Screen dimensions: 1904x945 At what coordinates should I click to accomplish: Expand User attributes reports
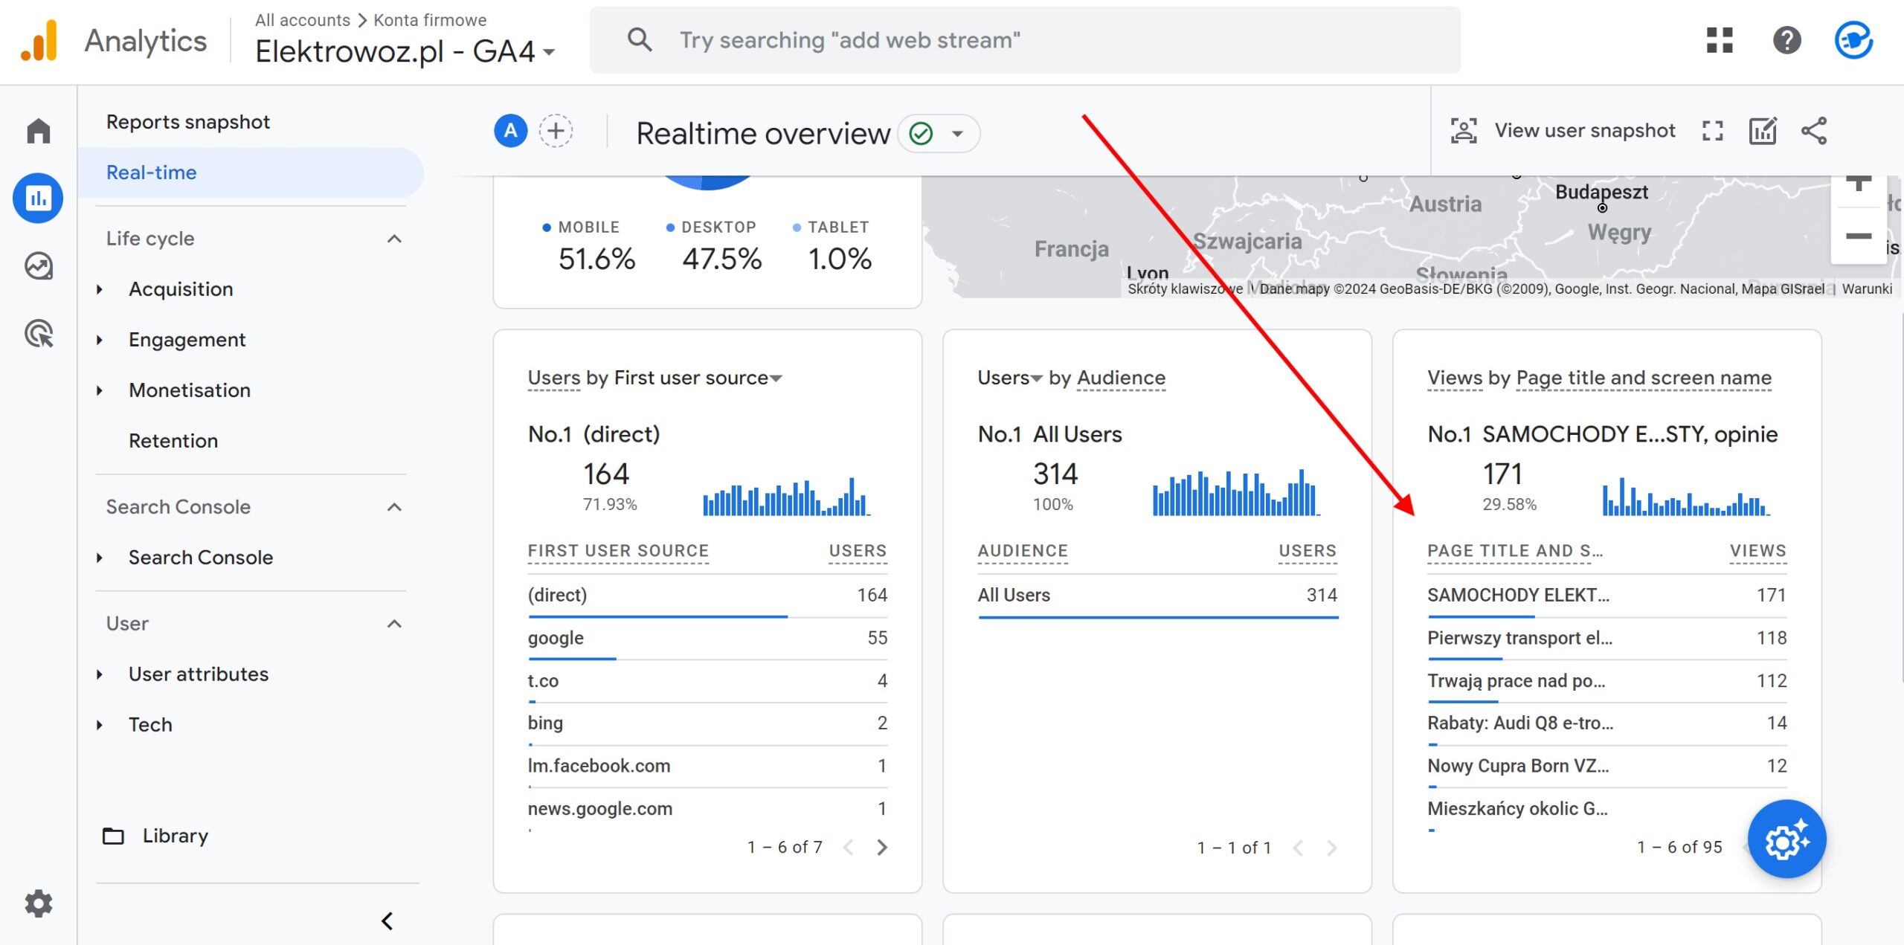100,674
